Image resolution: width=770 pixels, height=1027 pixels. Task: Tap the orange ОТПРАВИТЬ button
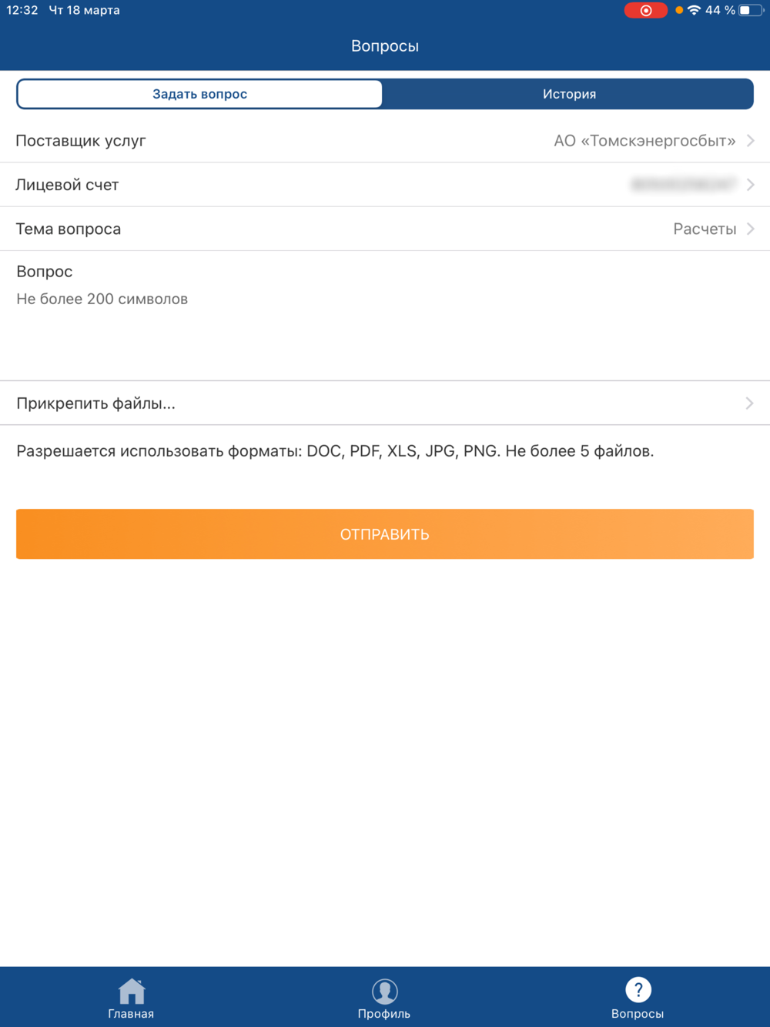click(x=385, y=534)
